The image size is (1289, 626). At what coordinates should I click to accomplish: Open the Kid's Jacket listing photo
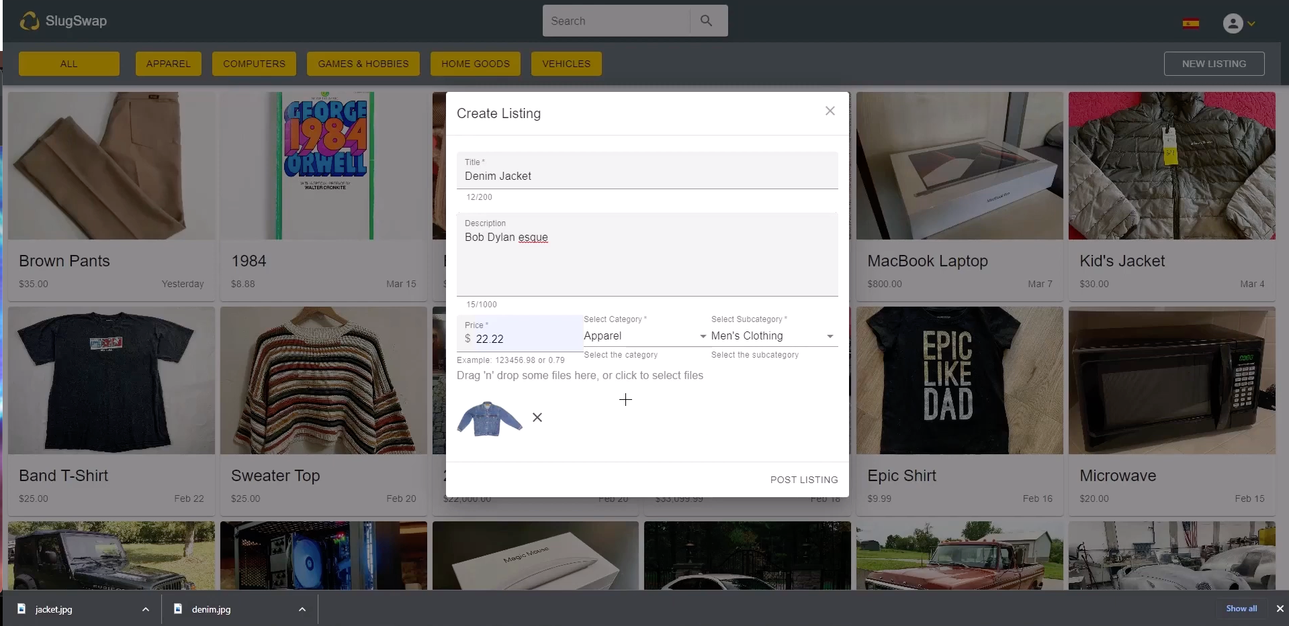tap(1172, 166)
